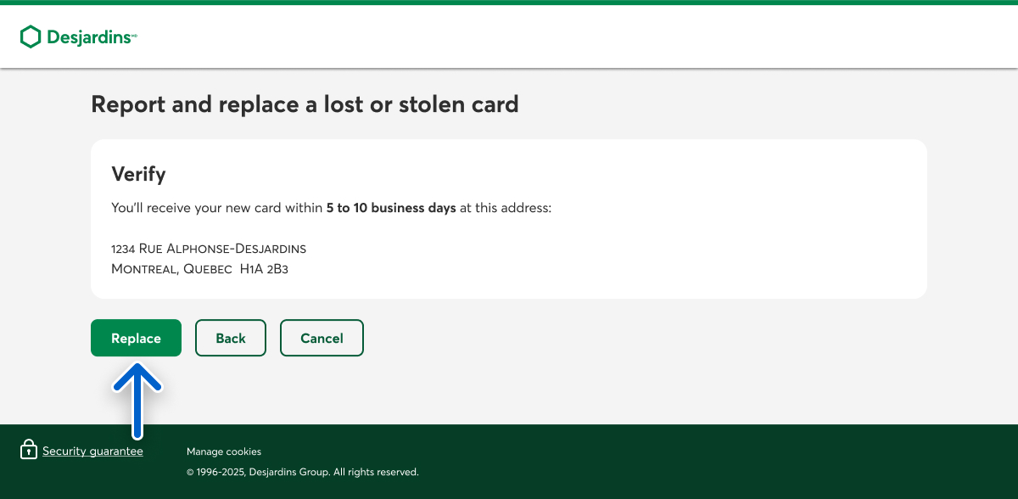Image resolution: width=1018 pixels, height=499 pixels.
Task: Click the 'at this address:' text
Action: click(x=506, y=207)
